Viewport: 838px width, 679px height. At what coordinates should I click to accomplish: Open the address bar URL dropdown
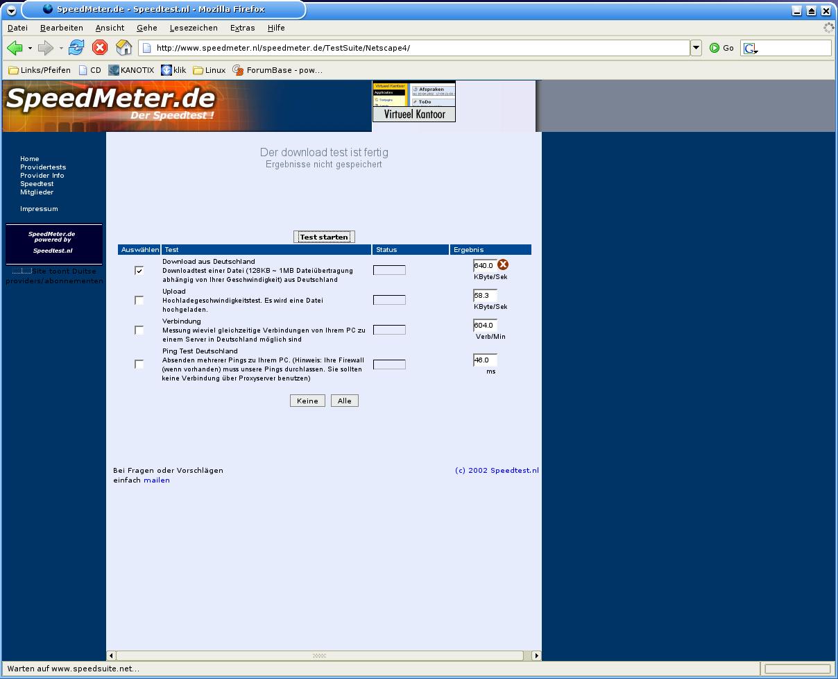point(696,48)
